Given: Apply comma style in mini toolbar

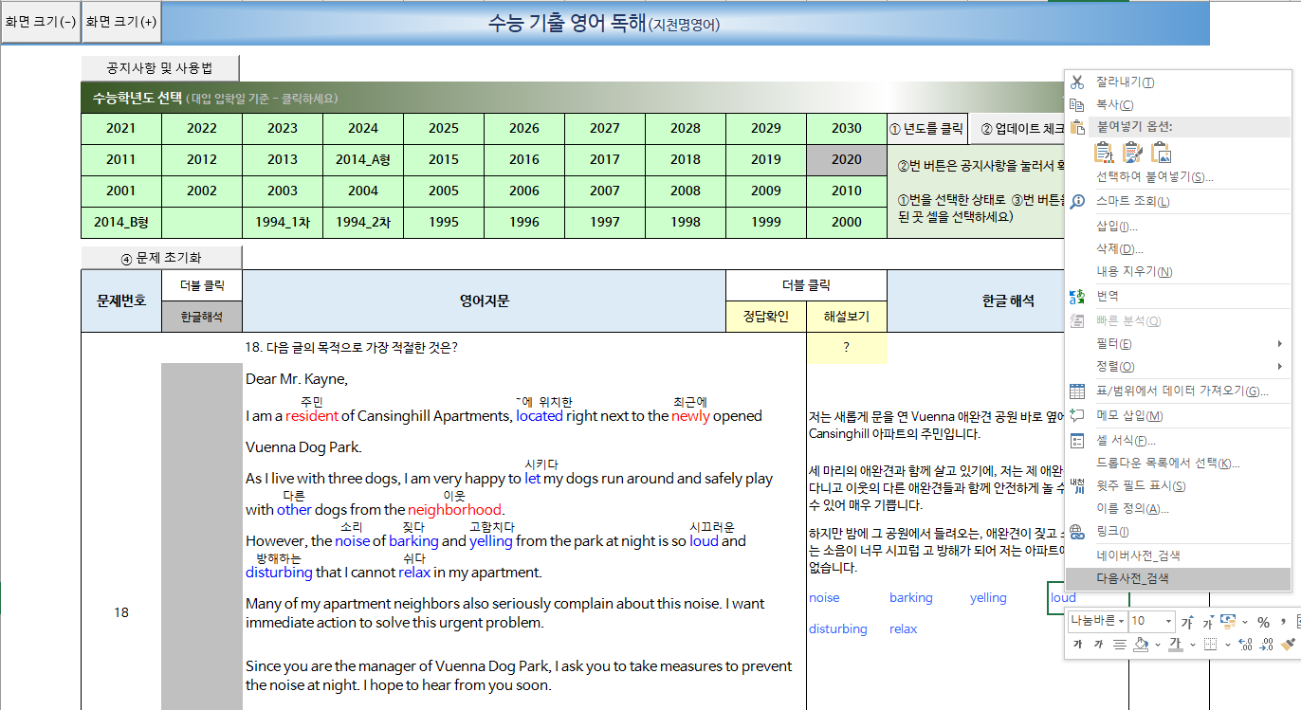Looking at the screenshot, I should click(x=1283, y=622).
